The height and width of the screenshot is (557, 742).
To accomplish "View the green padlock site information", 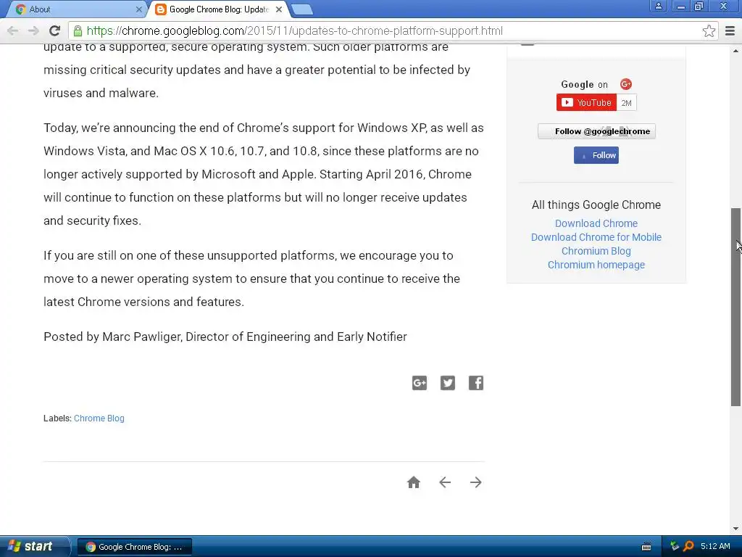I will tap(78, 30).
